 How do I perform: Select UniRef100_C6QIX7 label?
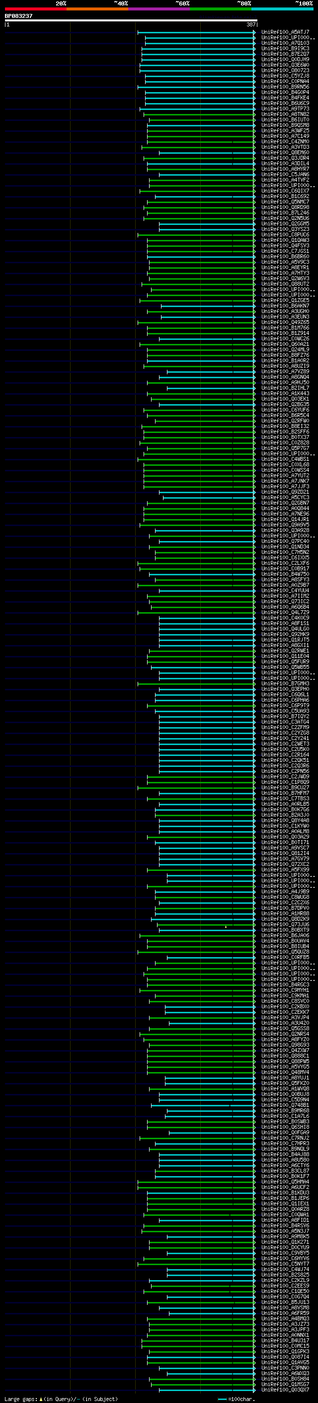(x=285, y=191)
